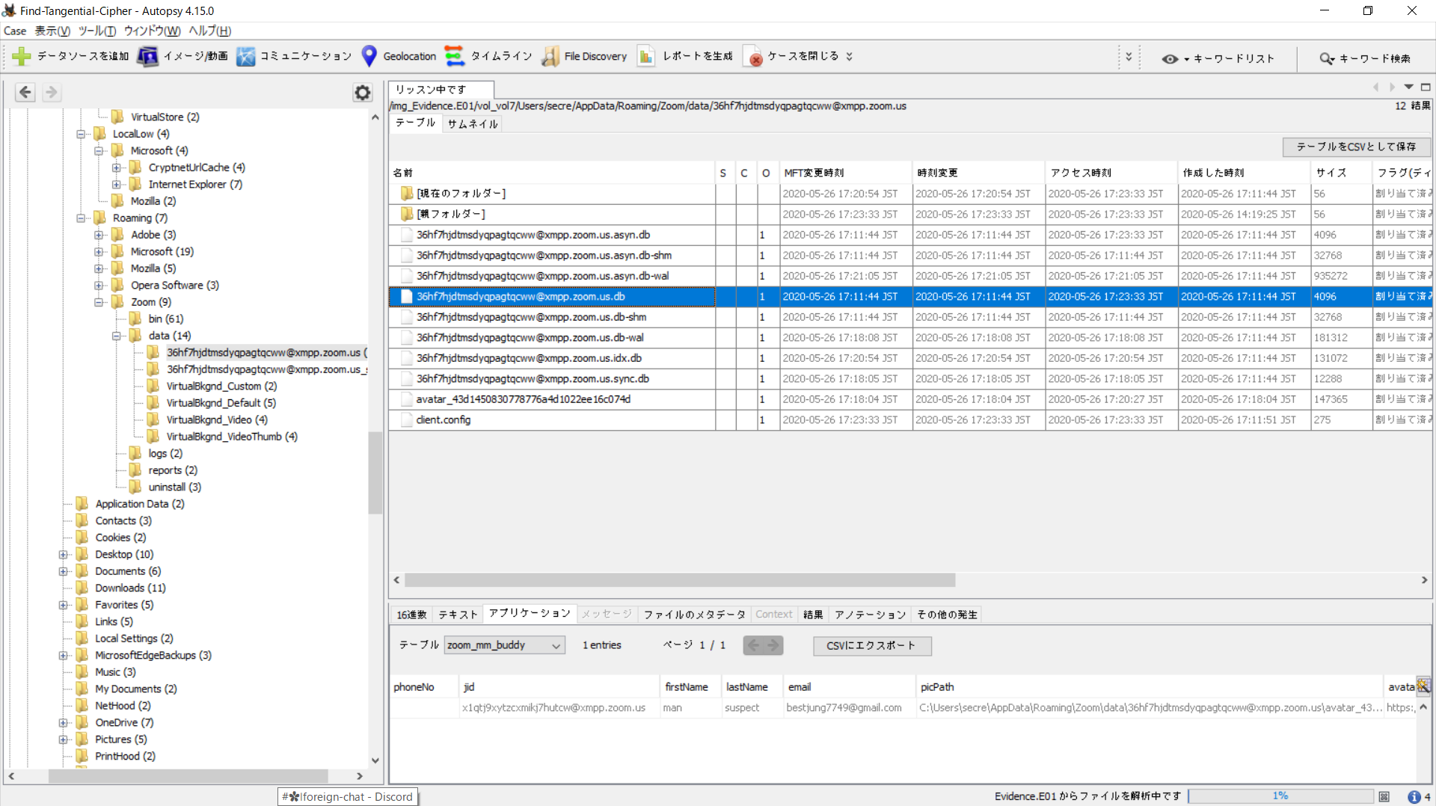Click the Close Case icon
The width and height of the screenshot is (1436, 806).
pyautogui.click(x=753, y=56)
